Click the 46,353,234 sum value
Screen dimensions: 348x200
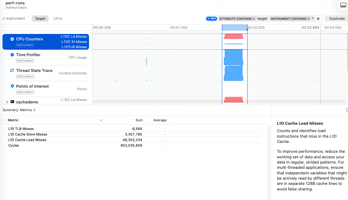point(132,140)
